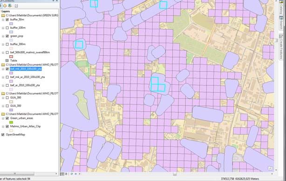Collapse the Green_urban_areas layer

point(3,118)
